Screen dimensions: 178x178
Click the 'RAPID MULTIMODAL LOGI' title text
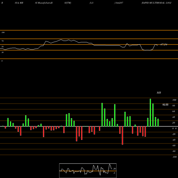click(x=156, y=3)
